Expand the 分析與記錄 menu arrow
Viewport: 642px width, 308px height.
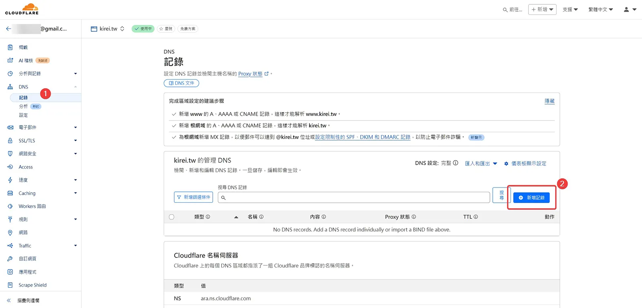click(x=75, y=74)
